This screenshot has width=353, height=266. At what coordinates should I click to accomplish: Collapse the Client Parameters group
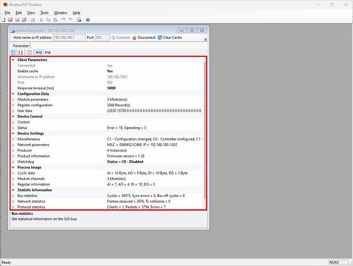coord(13,60)
